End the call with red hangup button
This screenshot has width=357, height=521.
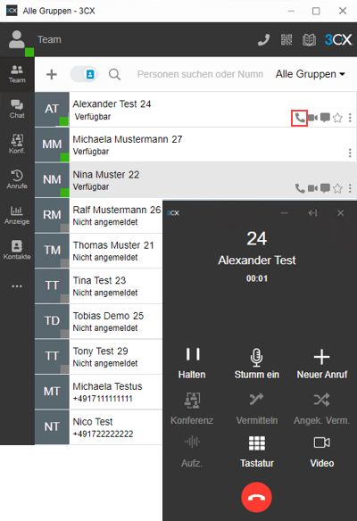tap(257, 497)
